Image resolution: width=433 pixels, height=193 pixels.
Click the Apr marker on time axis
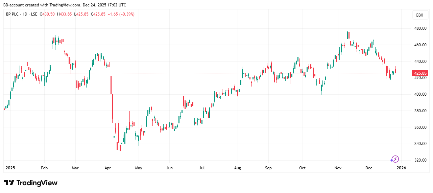coord(108,168)
